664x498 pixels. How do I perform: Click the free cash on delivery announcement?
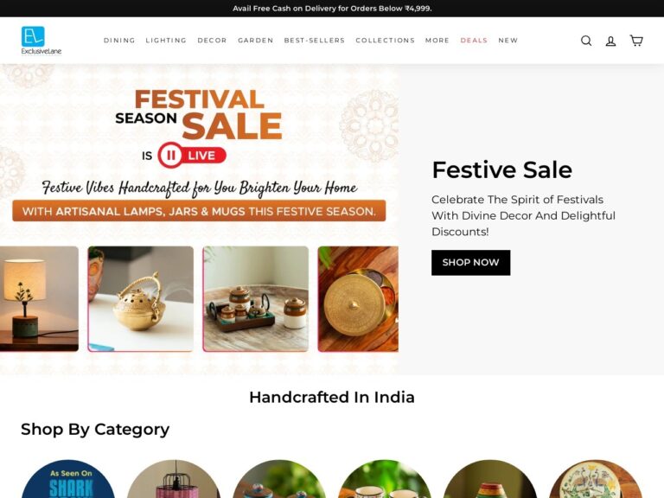point(332,9)
